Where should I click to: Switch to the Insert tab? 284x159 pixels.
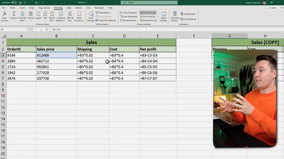click(x=22, y=8)
